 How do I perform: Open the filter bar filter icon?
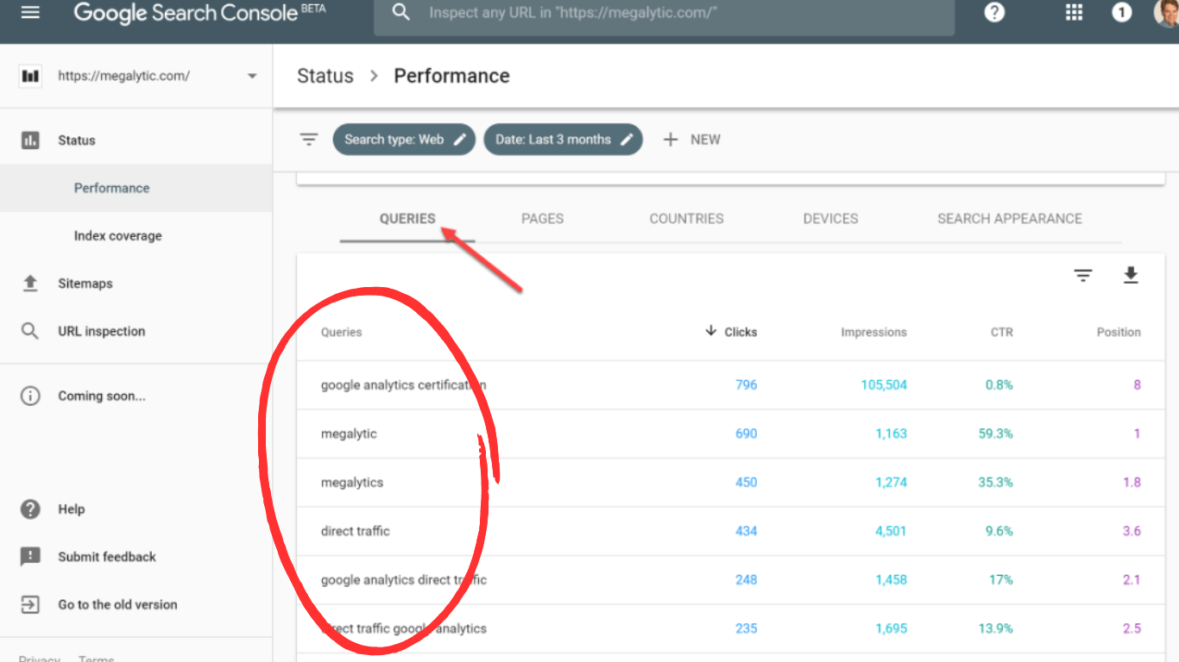[309, 140]
